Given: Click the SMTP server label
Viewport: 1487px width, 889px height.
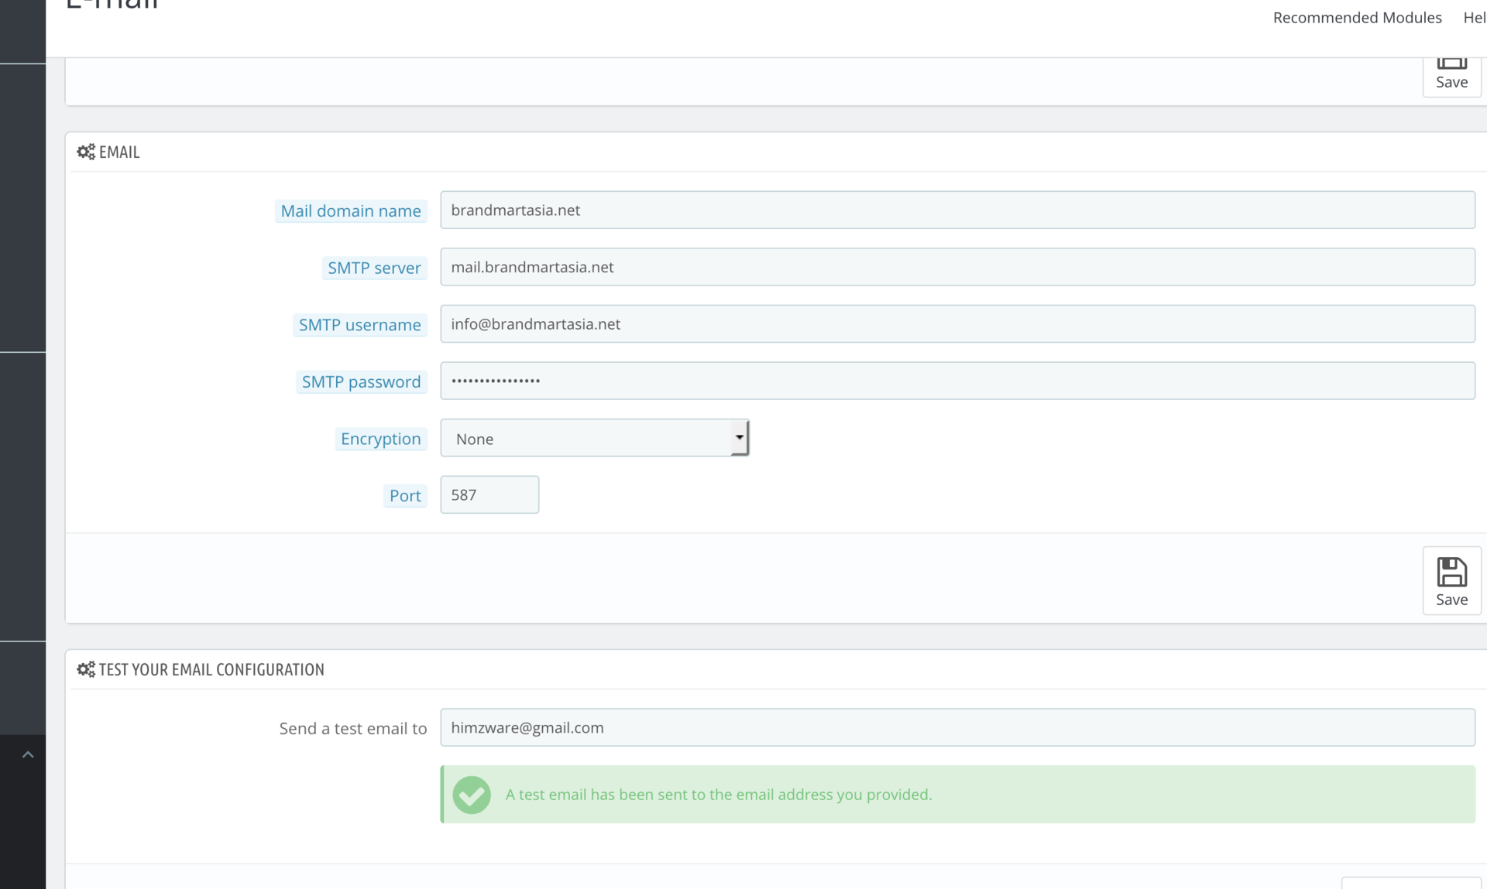Looking at the screenshot, I should tap(374, 268).
